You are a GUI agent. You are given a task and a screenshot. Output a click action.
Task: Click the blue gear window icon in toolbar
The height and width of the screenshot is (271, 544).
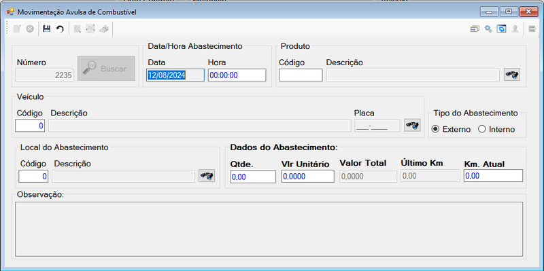501,29
